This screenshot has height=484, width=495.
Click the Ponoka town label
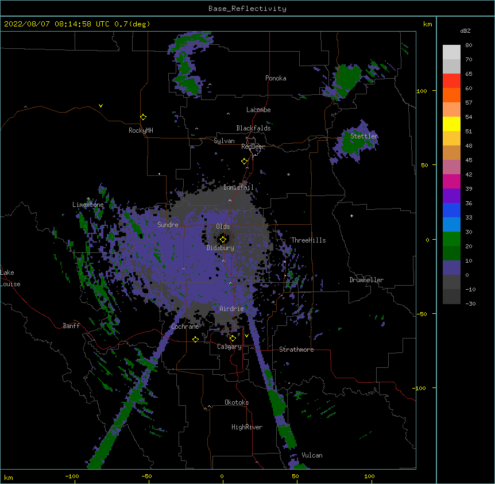tap(276, 78)
